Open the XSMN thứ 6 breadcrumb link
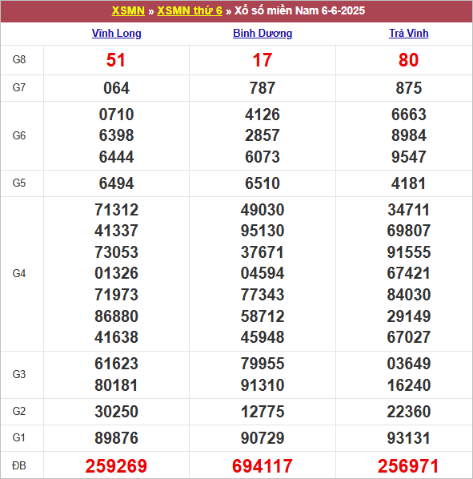 (x=190, y=10)
